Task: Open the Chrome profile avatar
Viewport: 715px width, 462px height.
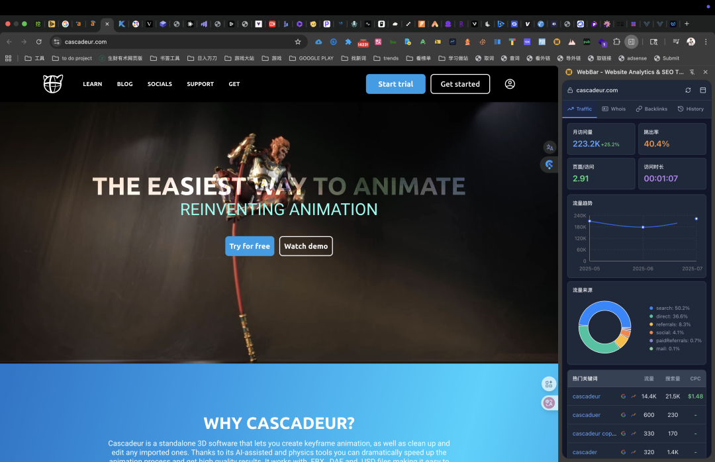Action: pyautogui.click(x=691, y=42)
